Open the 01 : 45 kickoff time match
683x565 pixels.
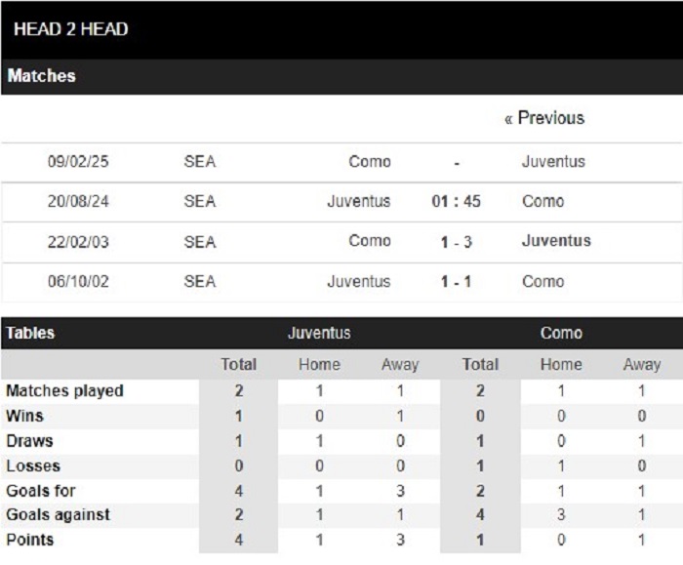tap(456, 202)
